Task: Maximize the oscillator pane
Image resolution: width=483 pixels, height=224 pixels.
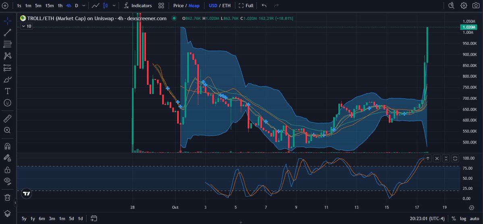Action: tap(456, 158)
